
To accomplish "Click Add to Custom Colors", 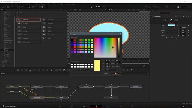I will (x=82, y=70).
